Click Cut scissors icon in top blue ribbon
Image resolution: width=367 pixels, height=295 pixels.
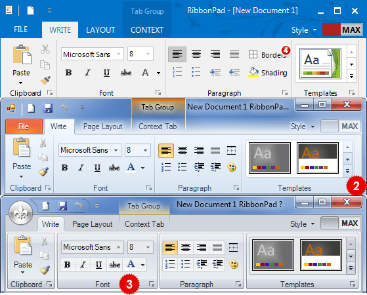click(x=45, y=49)
